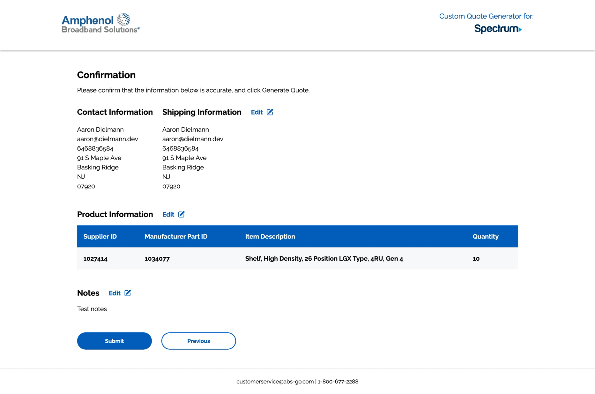Screen dimensions: 595x394
Task: Click pencil icon beside Shipping Information
Action: 270,112
